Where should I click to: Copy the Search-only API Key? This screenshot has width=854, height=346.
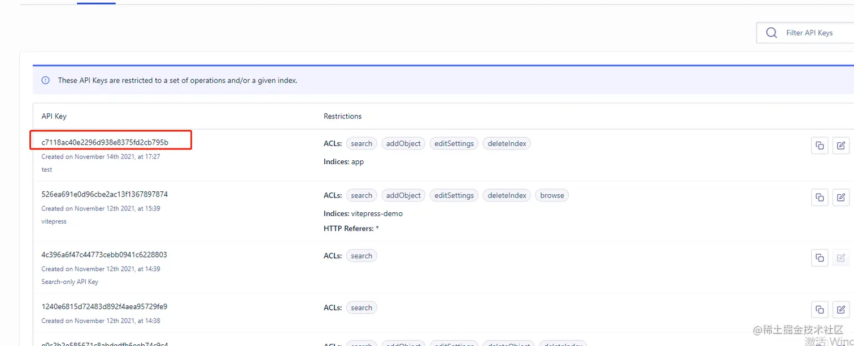(x=820, y=258)
